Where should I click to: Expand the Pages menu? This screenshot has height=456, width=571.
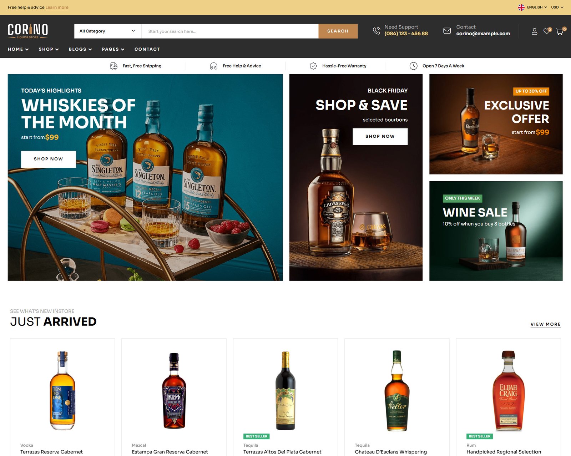(x=113, y=49)
